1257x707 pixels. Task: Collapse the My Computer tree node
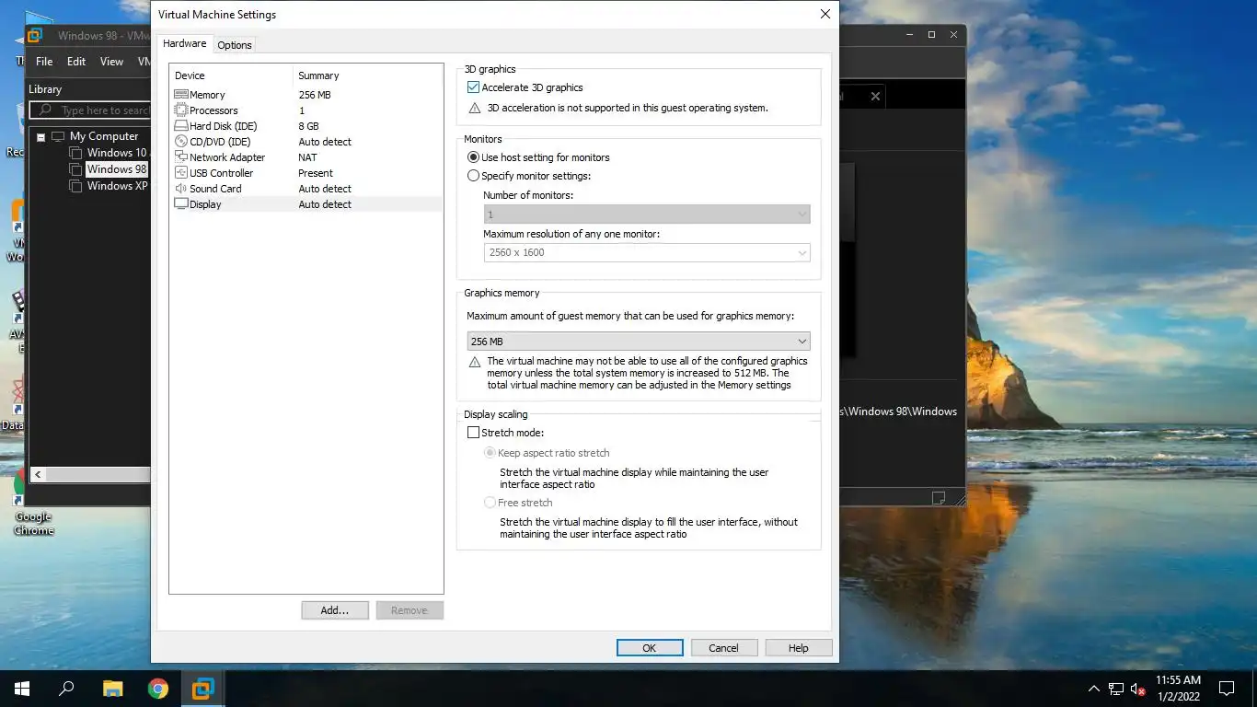coord(40,137)
